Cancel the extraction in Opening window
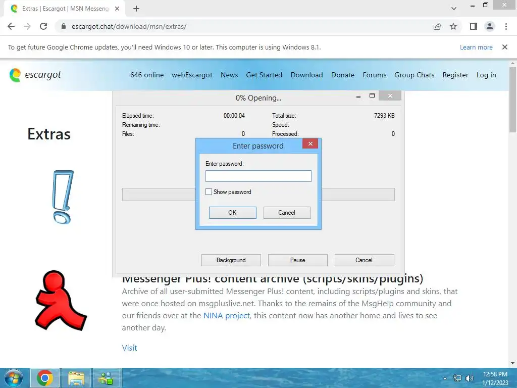Image resolution: width=517 pixels, height=388 pixels. pos(365,260)
